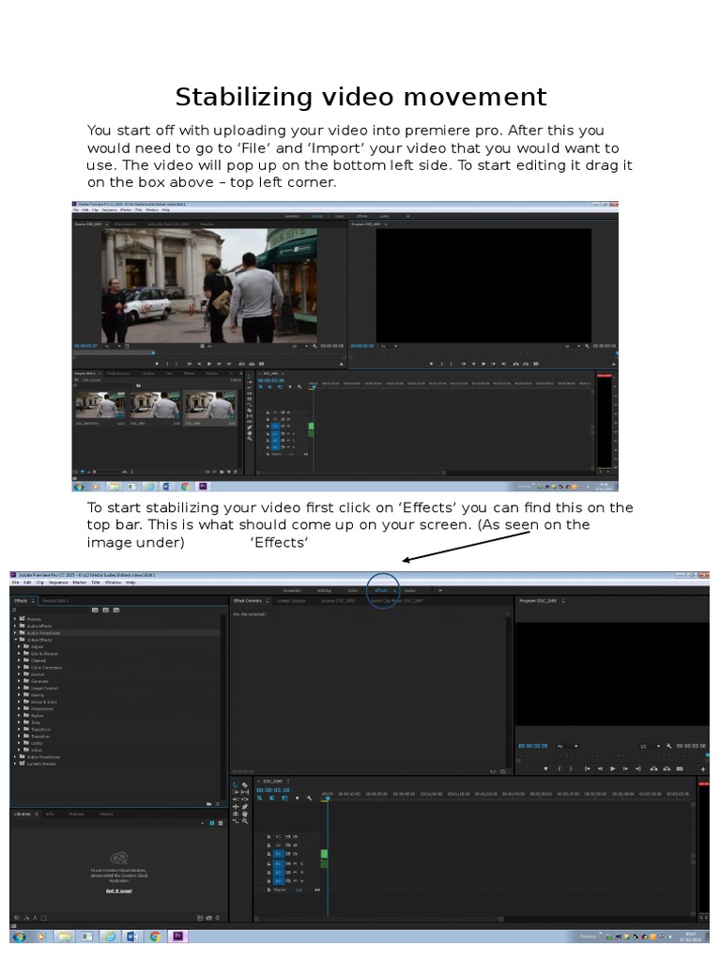Switch to the Lumetri Scopes tab

point(291,600)
